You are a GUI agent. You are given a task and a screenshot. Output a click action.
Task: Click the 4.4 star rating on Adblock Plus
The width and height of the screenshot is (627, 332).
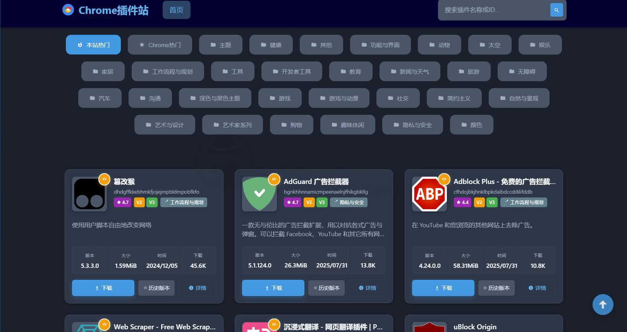pyautogui.click(x=462, y=202)
